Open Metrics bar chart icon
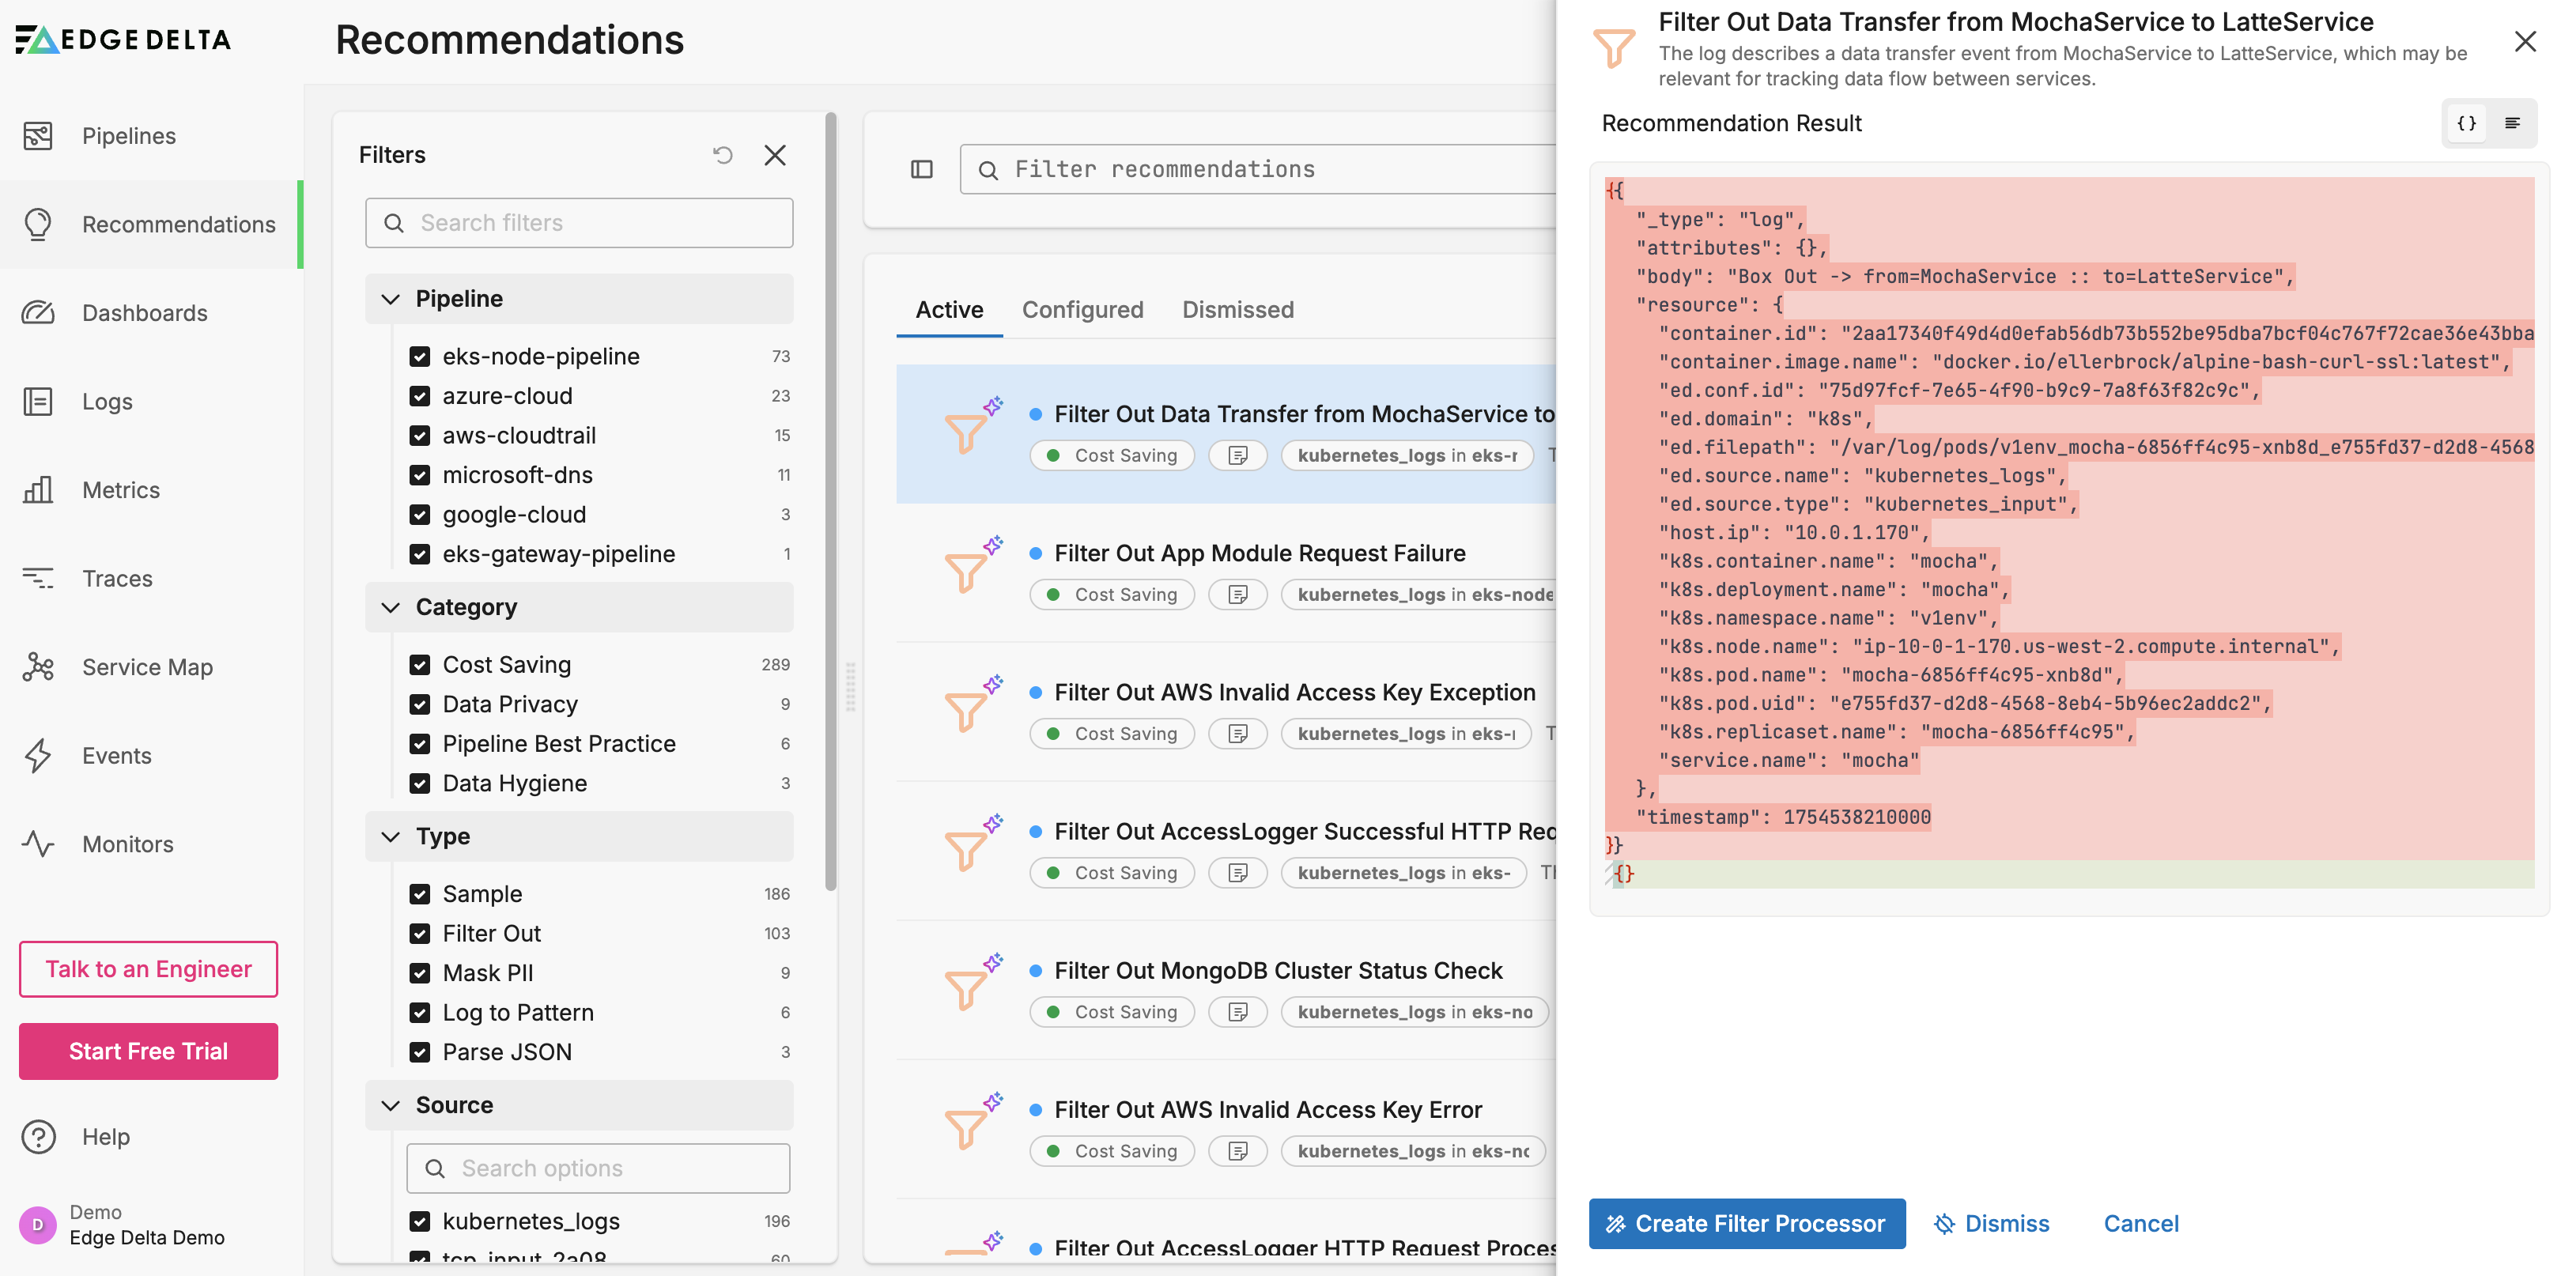 [x=38, y=490]
